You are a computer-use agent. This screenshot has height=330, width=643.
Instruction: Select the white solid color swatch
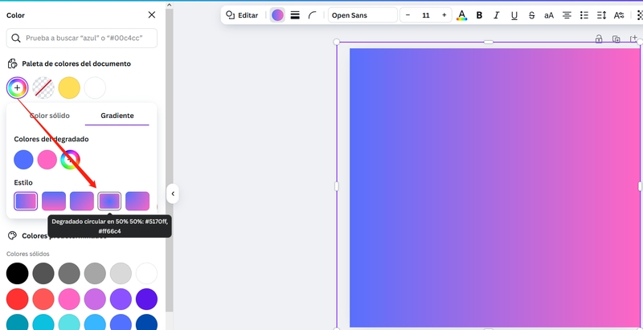pyautogui.click(x=146, y=274)
